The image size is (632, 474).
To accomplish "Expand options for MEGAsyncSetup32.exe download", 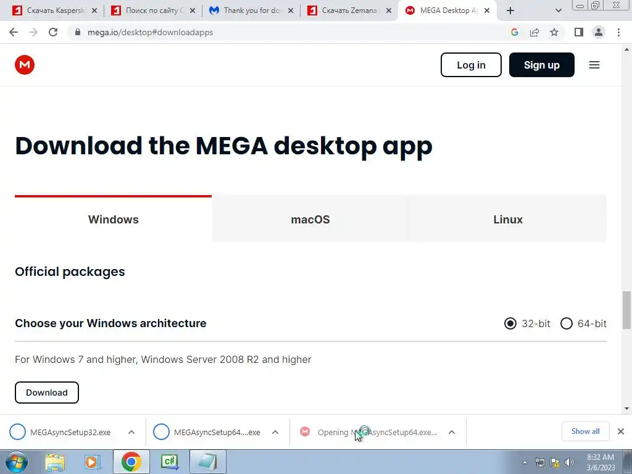I will 131,432.
